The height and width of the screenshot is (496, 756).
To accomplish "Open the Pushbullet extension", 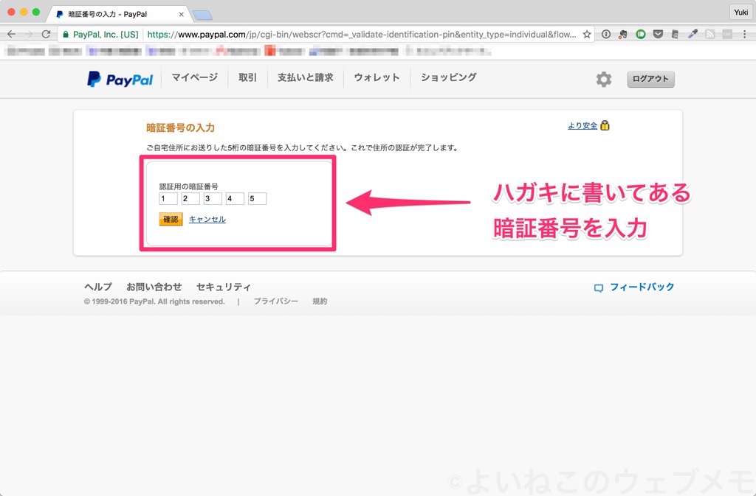I will [642, 33].
